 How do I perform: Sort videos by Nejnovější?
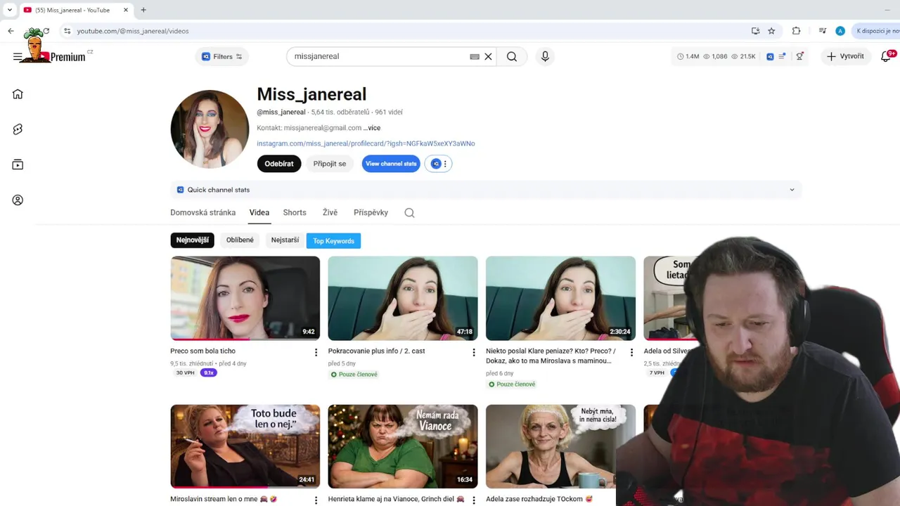(192, 240)
